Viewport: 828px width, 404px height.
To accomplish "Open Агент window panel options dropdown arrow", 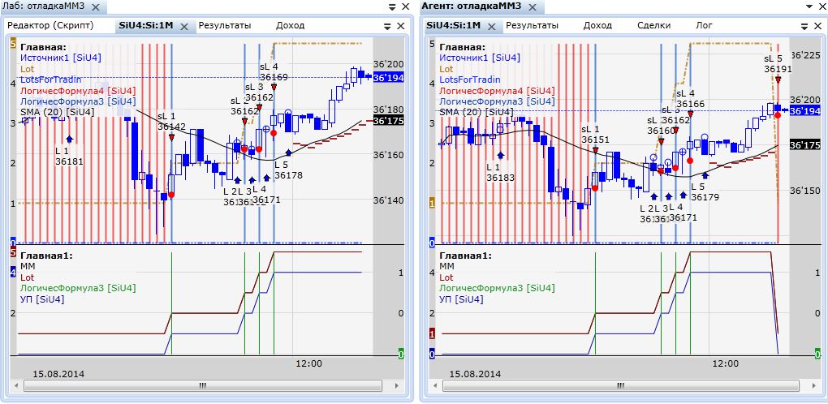I will click(x=809, y=6).
